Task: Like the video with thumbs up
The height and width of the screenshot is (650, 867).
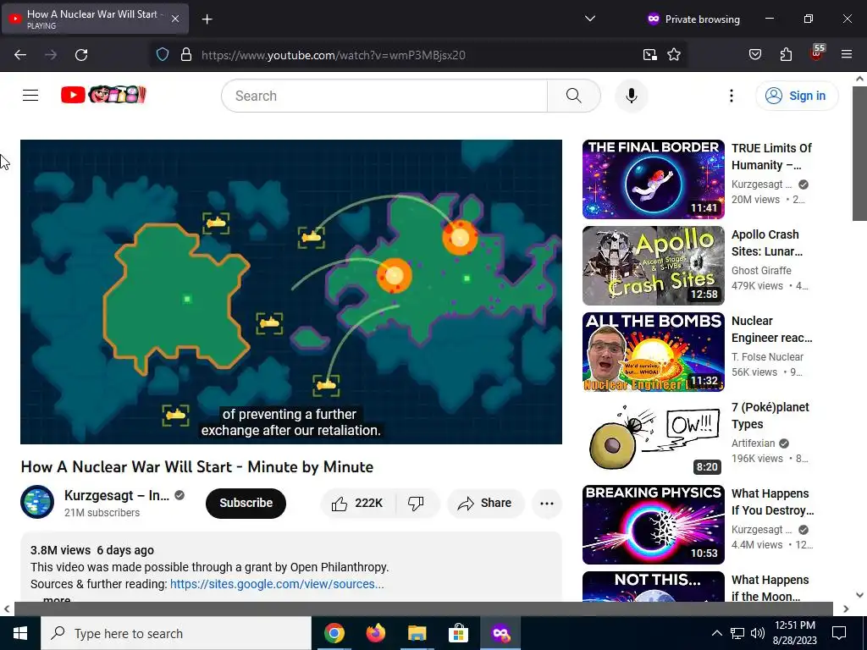Action: [356, 503]
